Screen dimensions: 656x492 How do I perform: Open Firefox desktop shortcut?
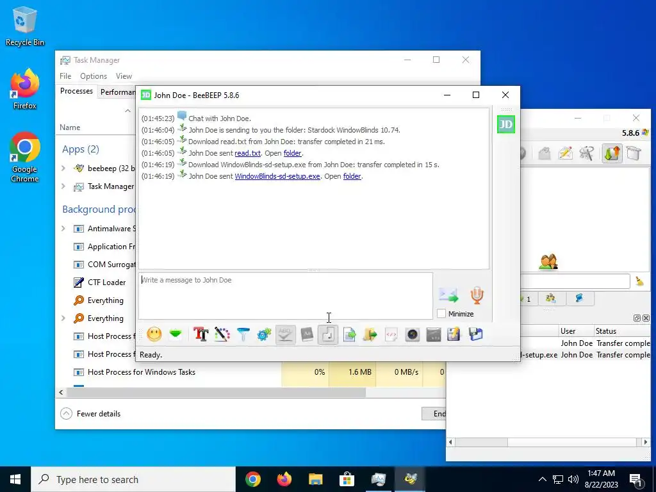[25, 89]
